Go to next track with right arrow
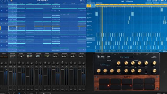This screenshot has height=94, width=167. (90, 1)
